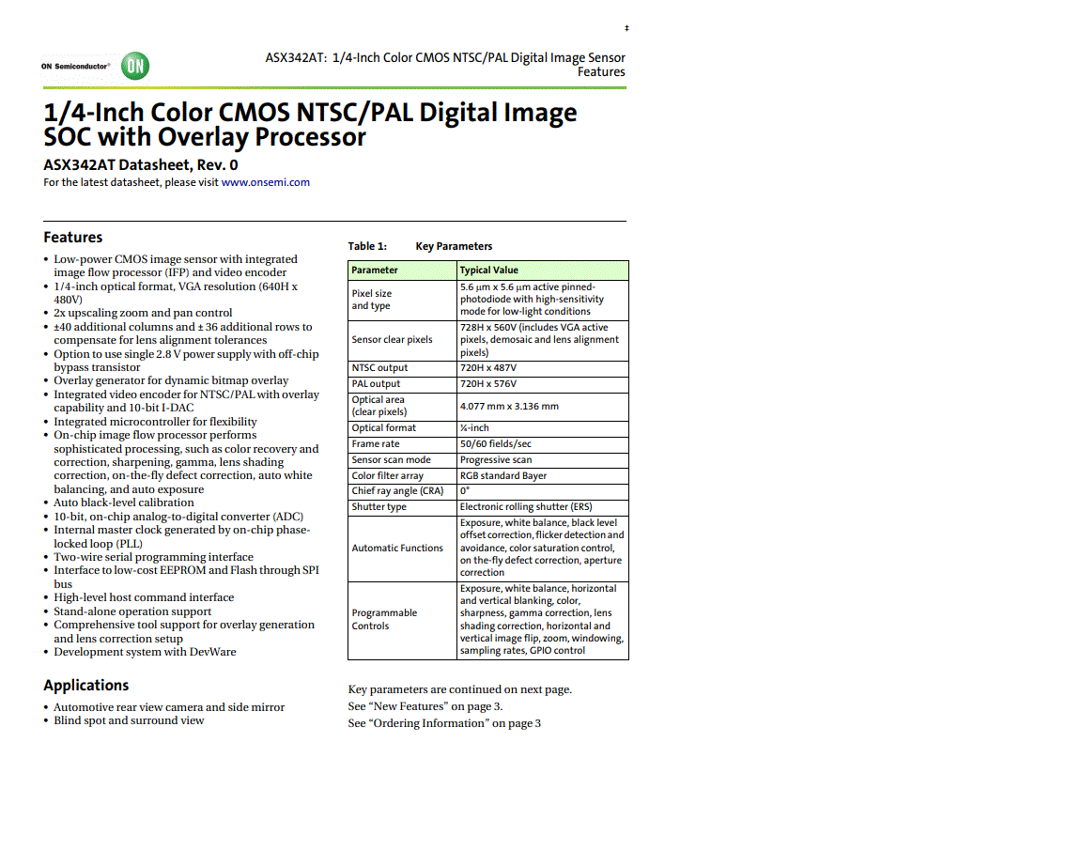This screenshot has height=866, width=1082.
Task: Click the Features section heading
Action: [x=73, y=238]
